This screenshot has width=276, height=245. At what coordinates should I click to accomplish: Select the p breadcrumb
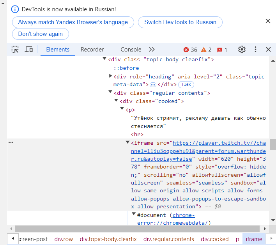click(237, 239)
